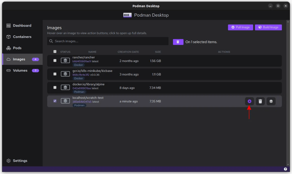Click image ID 042a816809aa
This screenshot has width=292, height=174.
[82, 88]
